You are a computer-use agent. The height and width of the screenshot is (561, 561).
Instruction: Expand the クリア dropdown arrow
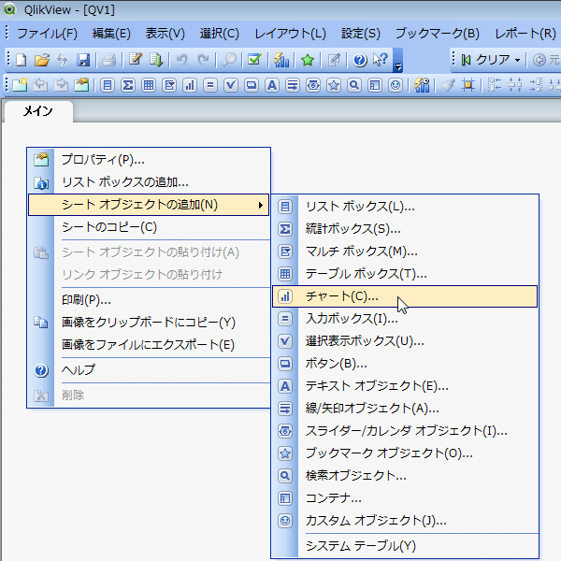tap(517, 60)
